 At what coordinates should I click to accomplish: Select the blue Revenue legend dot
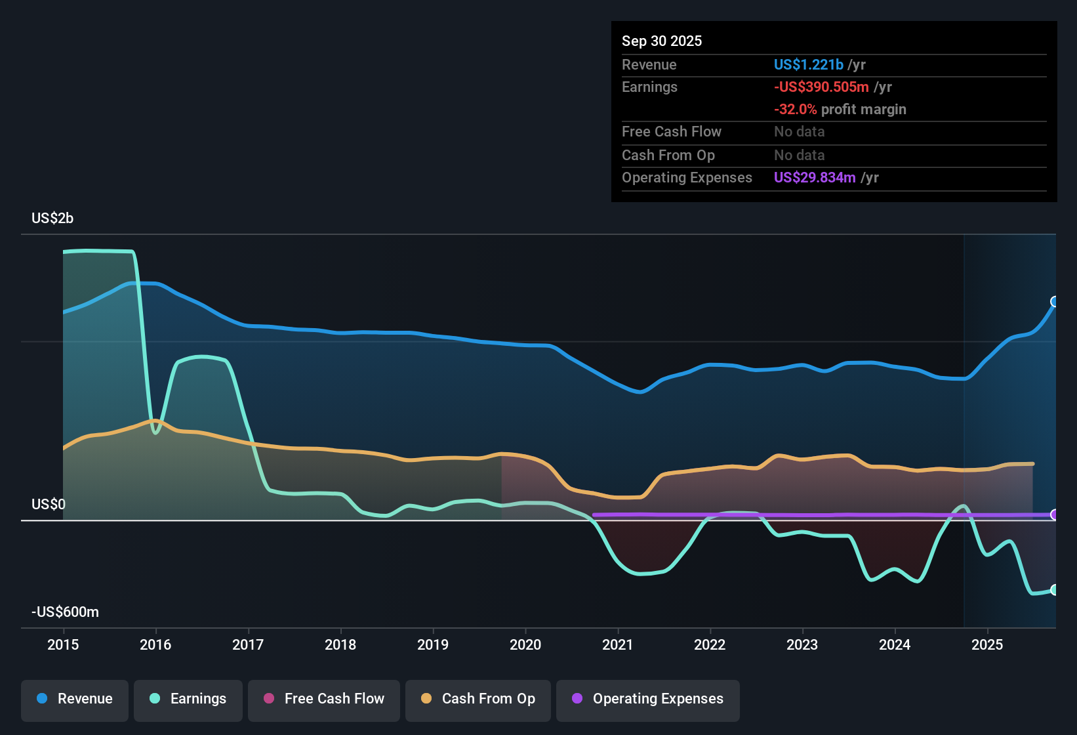(41, 699)
